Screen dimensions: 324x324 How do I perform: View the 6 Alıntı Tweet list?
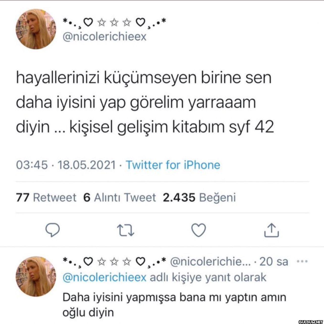click(120, 197)
